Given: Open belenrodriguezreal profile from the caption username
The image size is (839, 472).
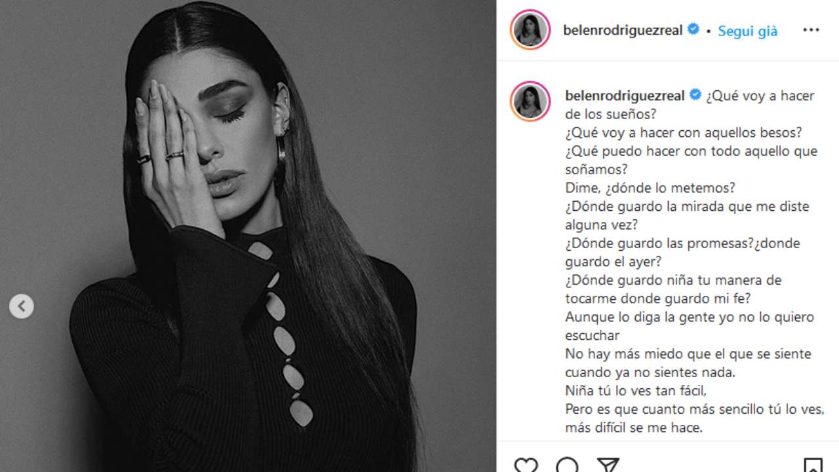Looking at the screenshot, I should pyautogui.click(x=625, y=96).
